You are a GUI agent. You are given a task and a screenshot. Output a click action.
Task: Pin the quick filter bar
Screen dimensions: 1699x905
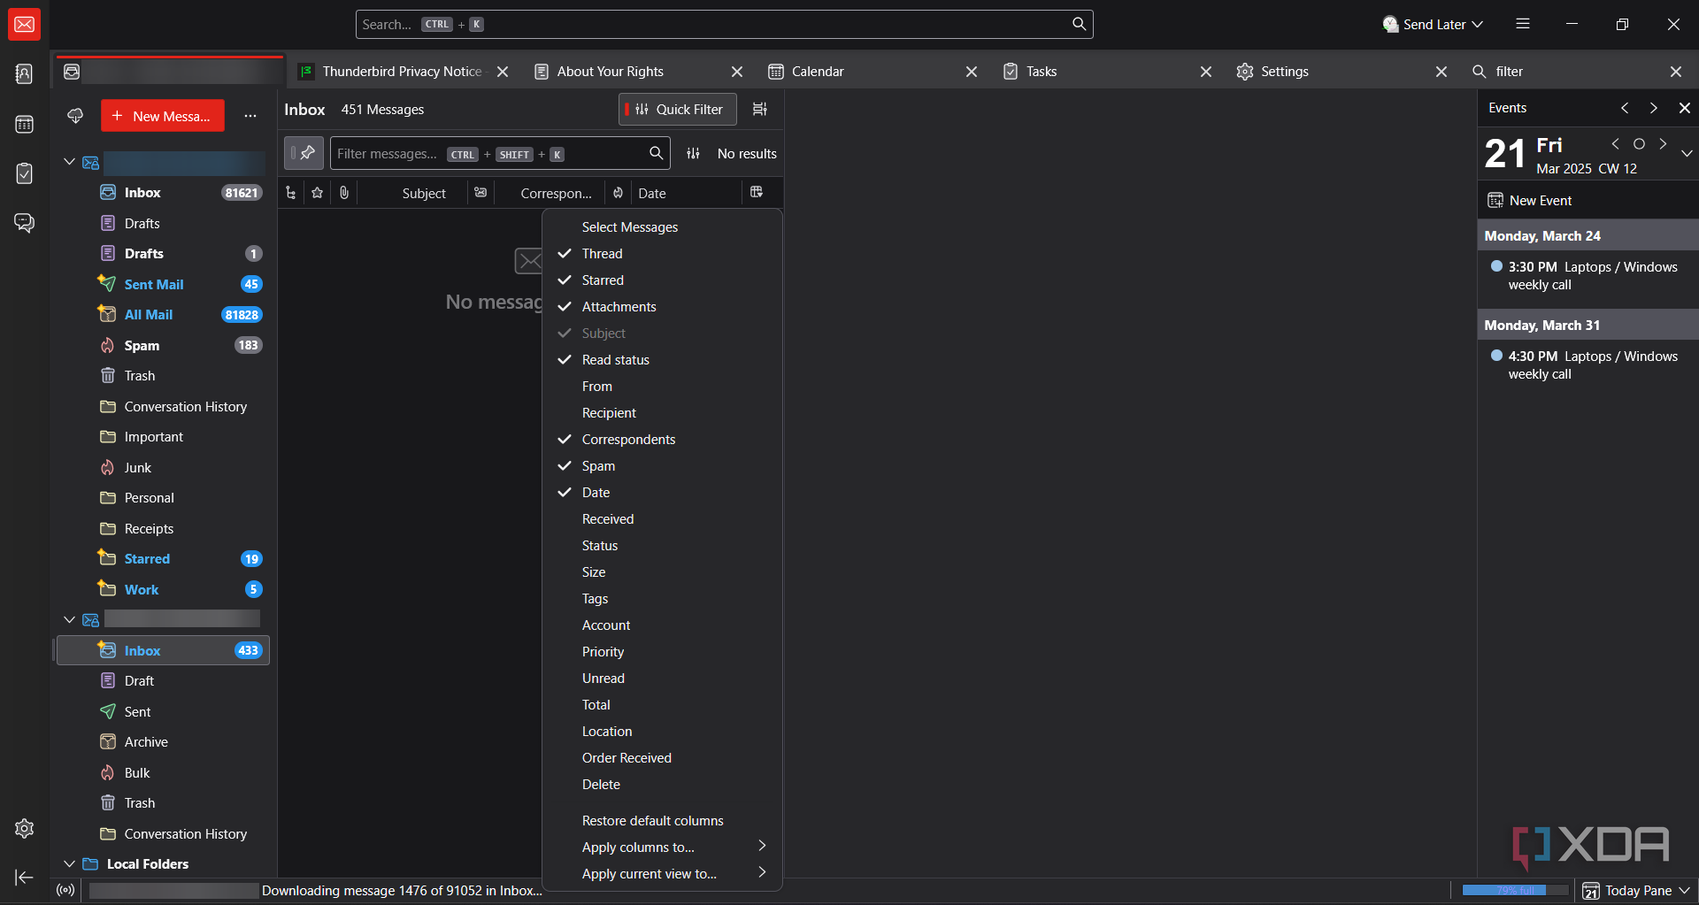(x=304, y=153)
